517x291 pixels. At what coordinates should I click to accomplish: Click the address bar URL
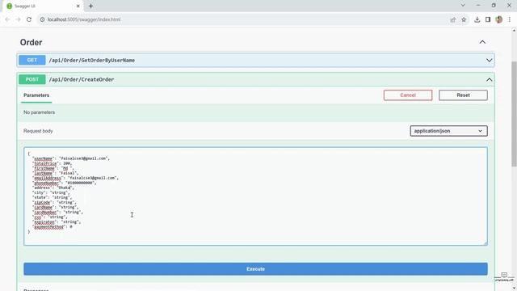(x=84, y=19)
